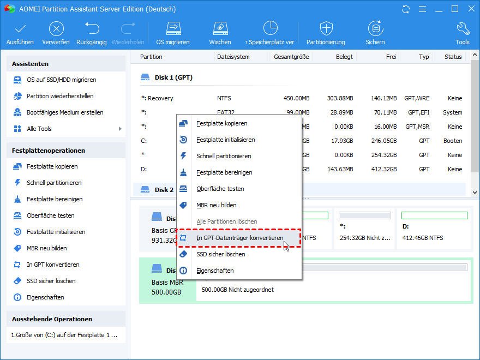Choose Schnell partitionieren in context menu
This screenshot has width=480, height=360.
(x=239, y=156)
